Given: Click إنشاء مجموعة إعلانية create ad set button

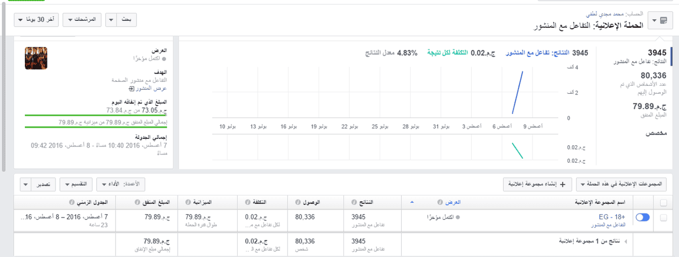Looking at the screenshot, I should pos(538,184).
